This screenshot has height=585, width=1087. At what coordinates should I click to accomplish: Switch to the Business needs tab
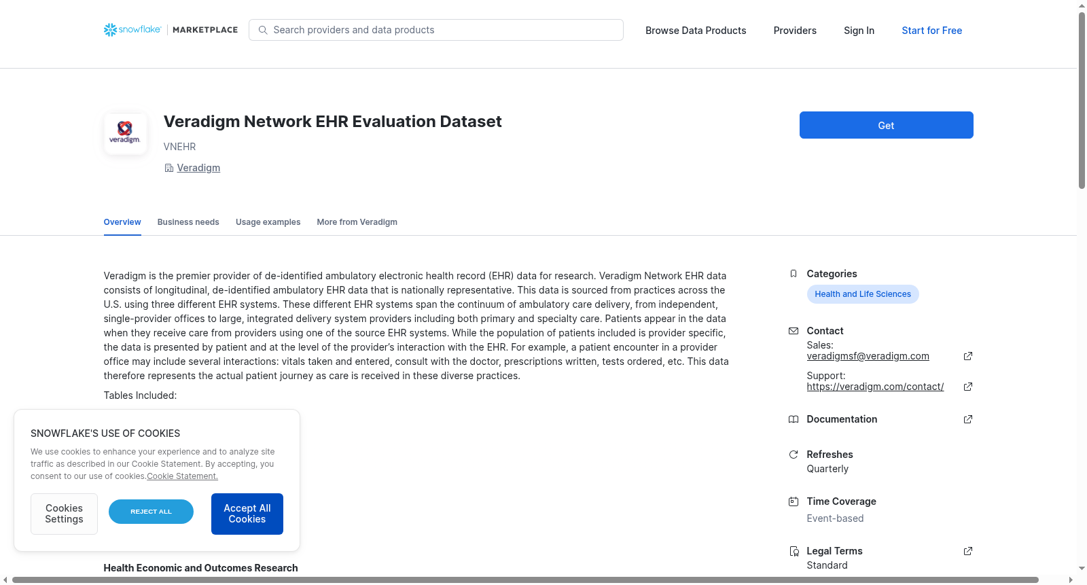[188, 222]
